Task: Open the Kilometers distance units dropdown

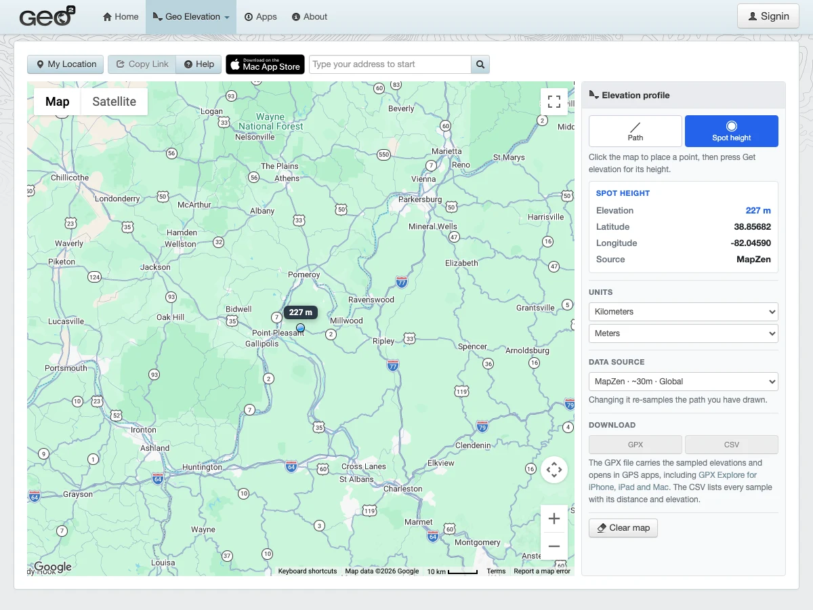Action: (x=684, y=312)
